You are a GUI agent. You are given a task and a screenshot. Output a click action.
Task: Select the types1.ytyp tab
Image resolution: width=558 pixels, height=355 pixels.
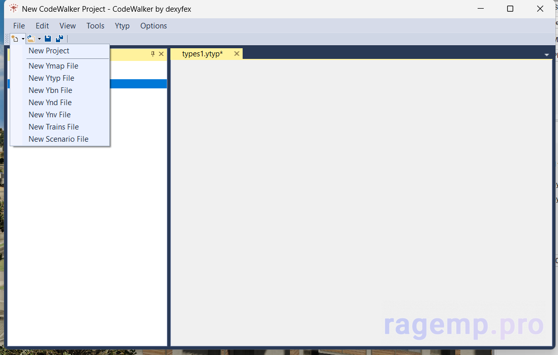pyautogui.click(x=202, y=54)
